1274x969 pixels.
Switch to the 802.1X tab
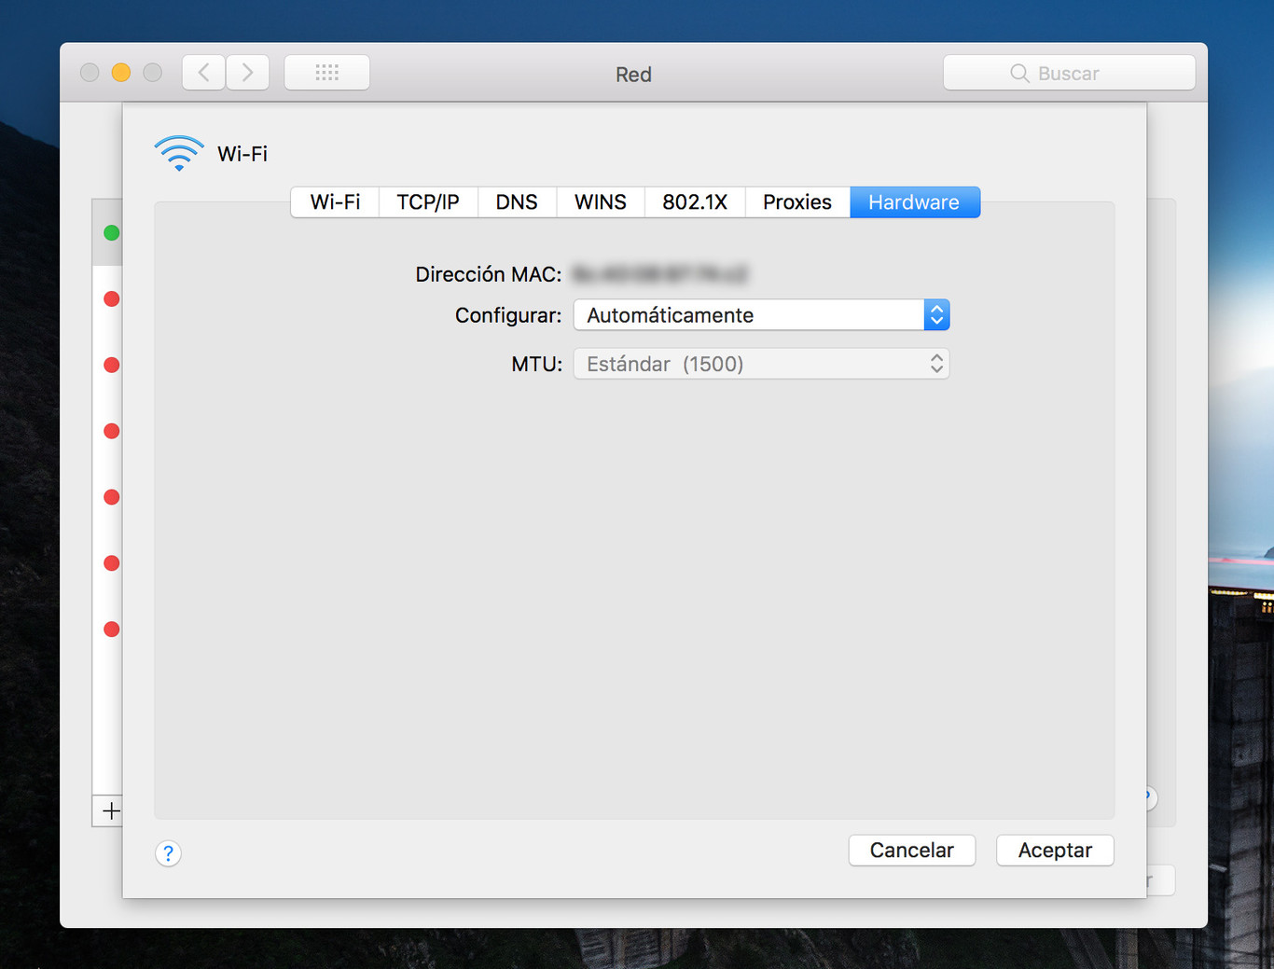pos(694,201)
